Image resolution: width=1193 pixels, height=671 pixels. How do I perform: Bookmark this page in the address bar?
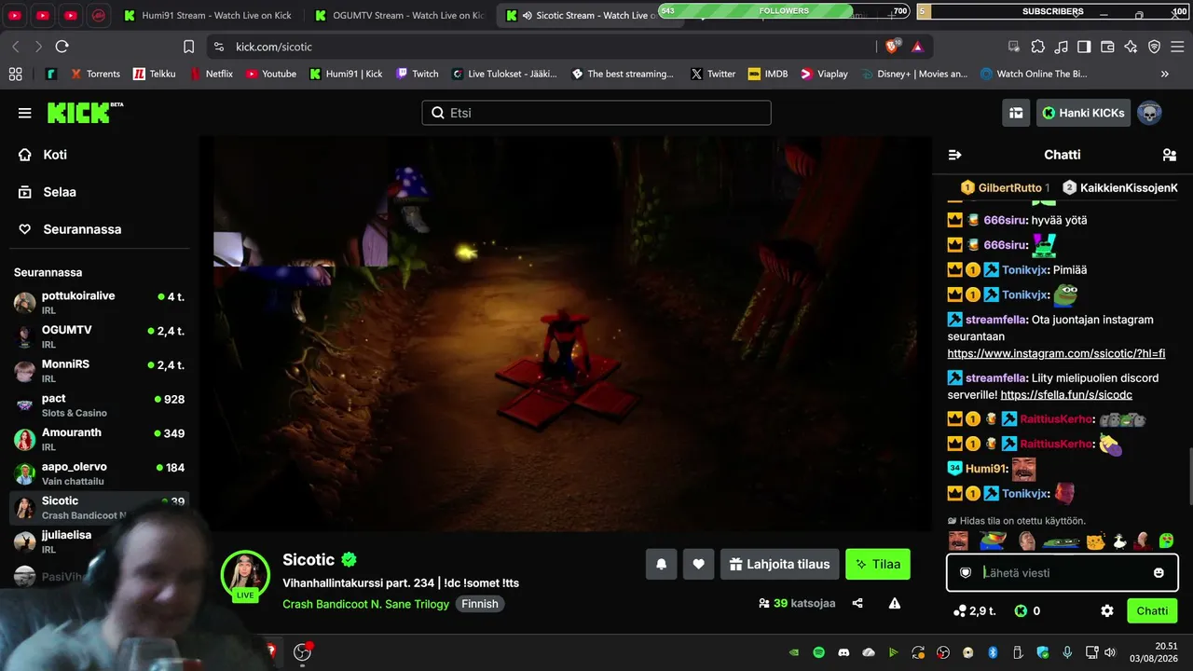(x=188, y=47)
